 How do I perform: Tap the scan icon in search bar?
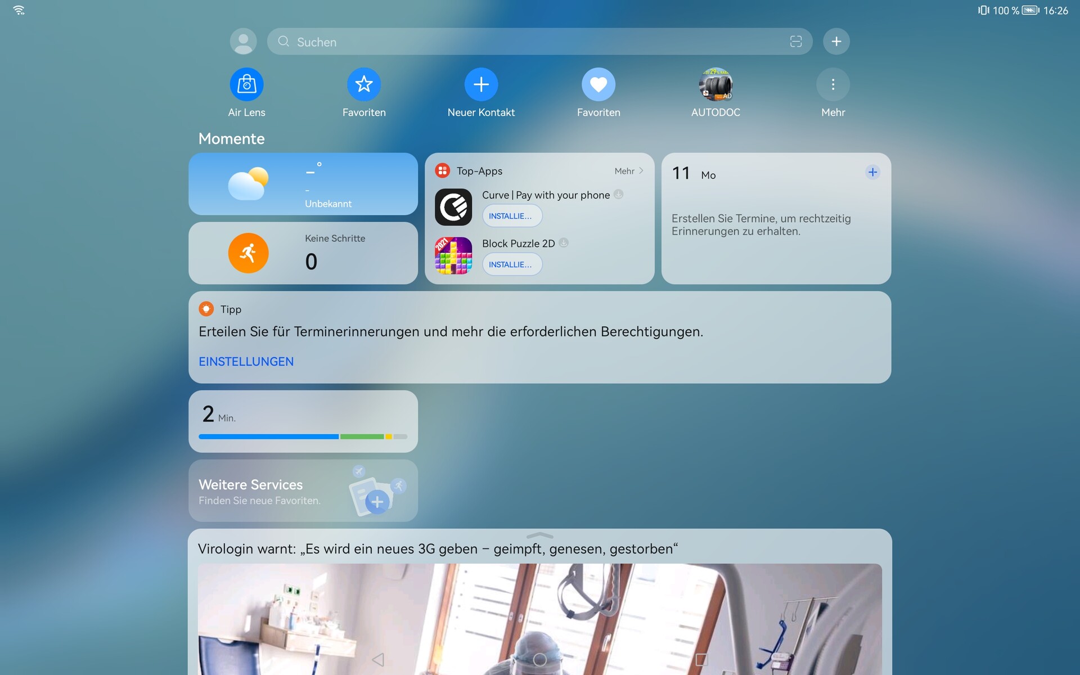795,42
